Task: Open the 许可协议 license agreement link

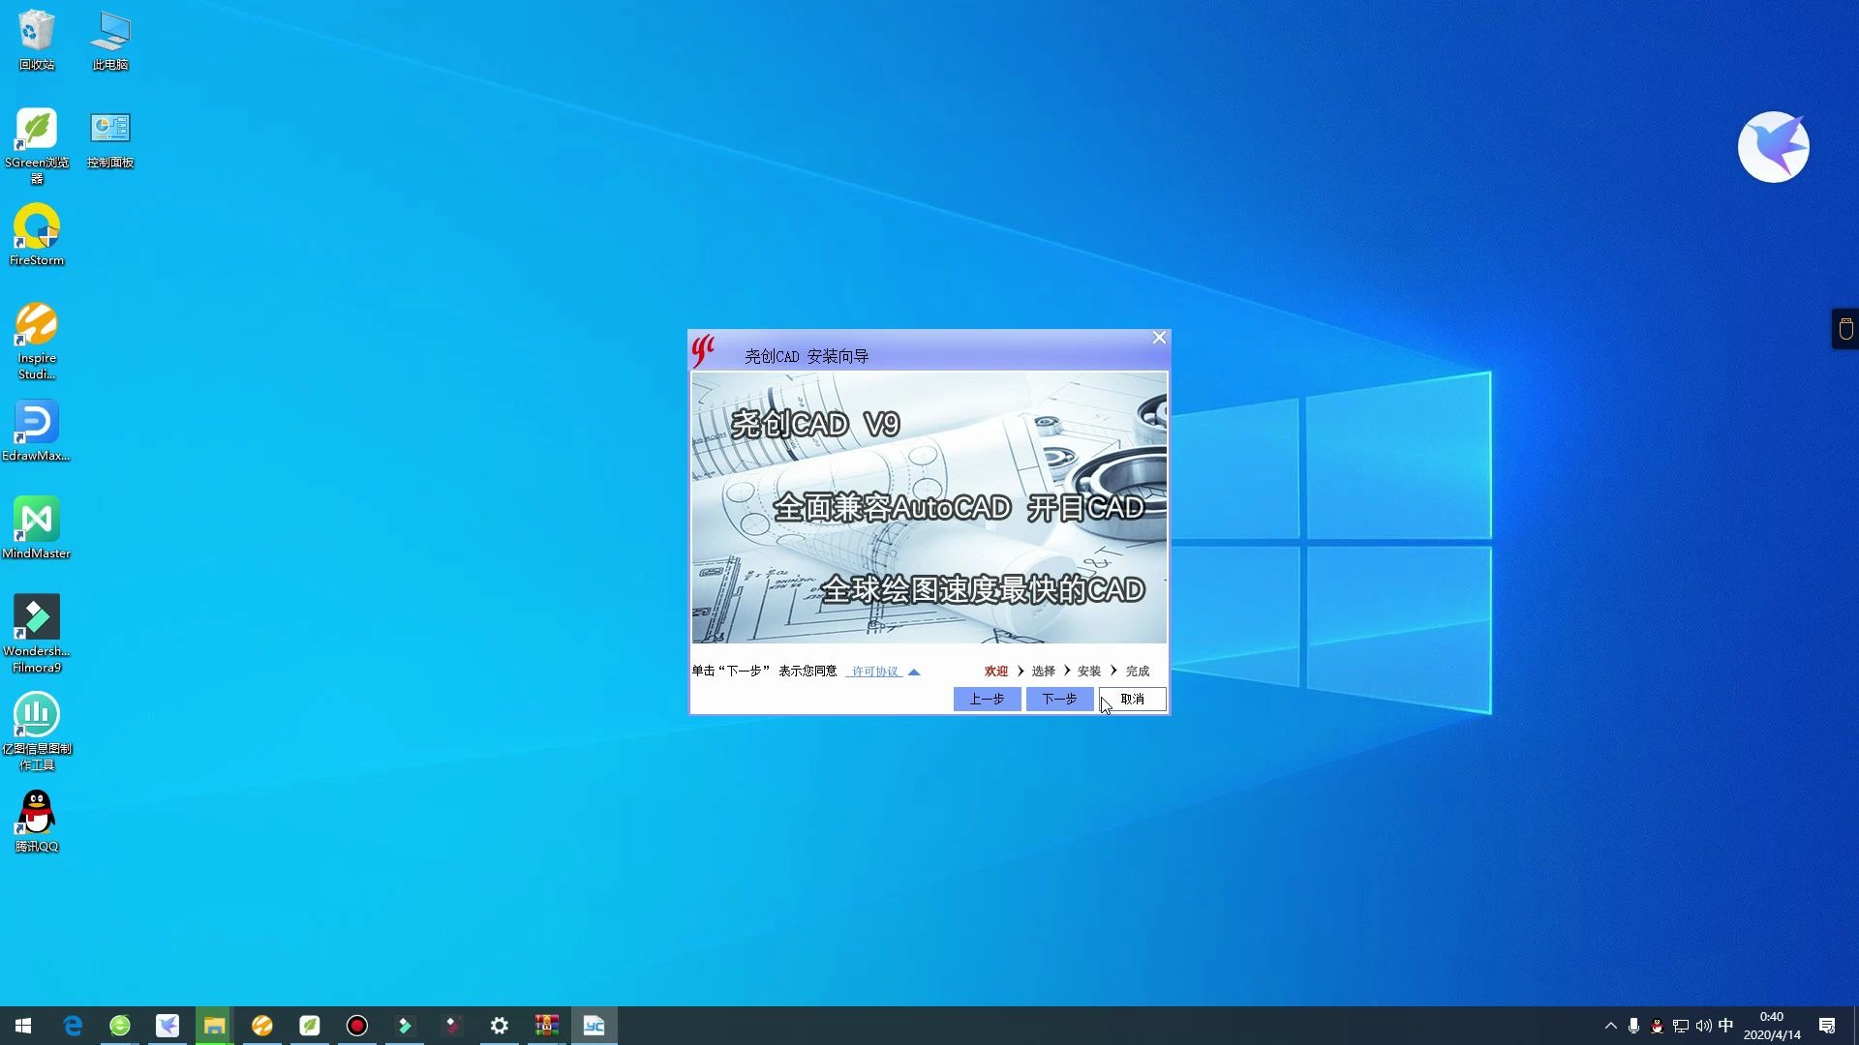Action: click(x=874, y=672)
